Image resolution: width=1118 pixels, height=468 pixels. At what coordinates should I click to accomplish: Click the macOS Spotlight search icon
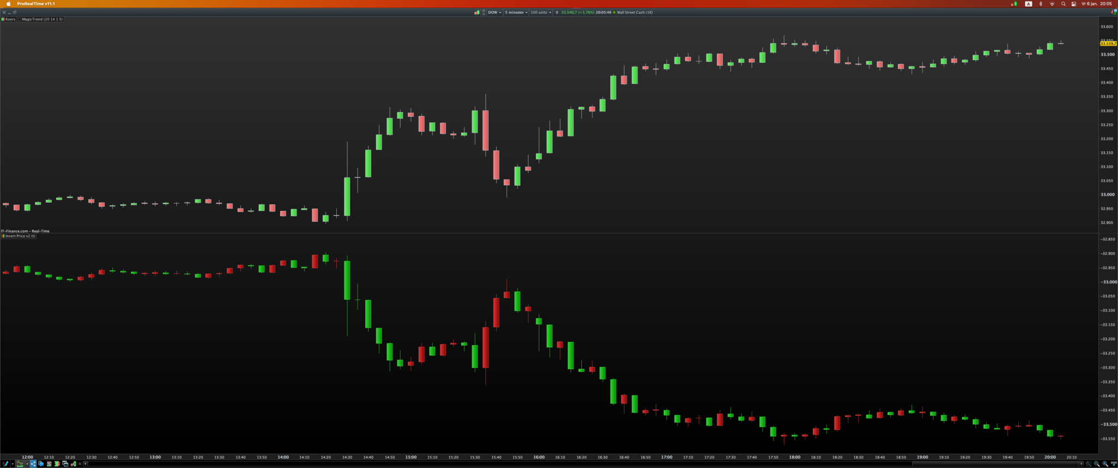(x=1063, y=4)
